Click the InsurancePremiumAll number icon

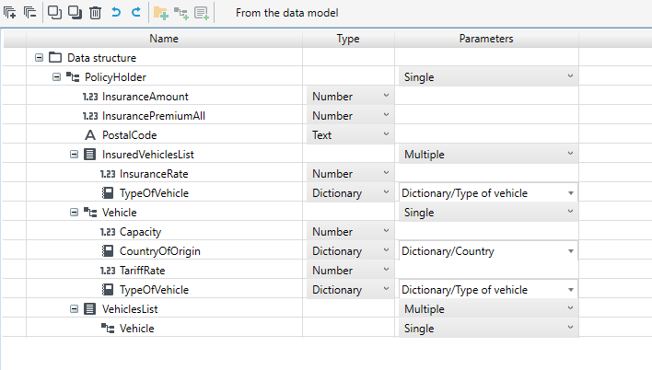tap(90, 116)
